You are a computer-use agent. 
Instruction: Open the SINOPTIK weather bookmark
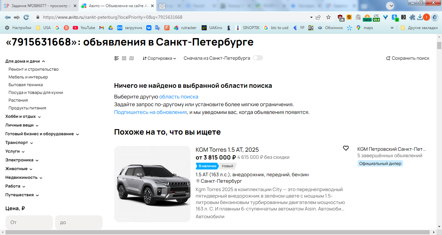coord(247,28)
